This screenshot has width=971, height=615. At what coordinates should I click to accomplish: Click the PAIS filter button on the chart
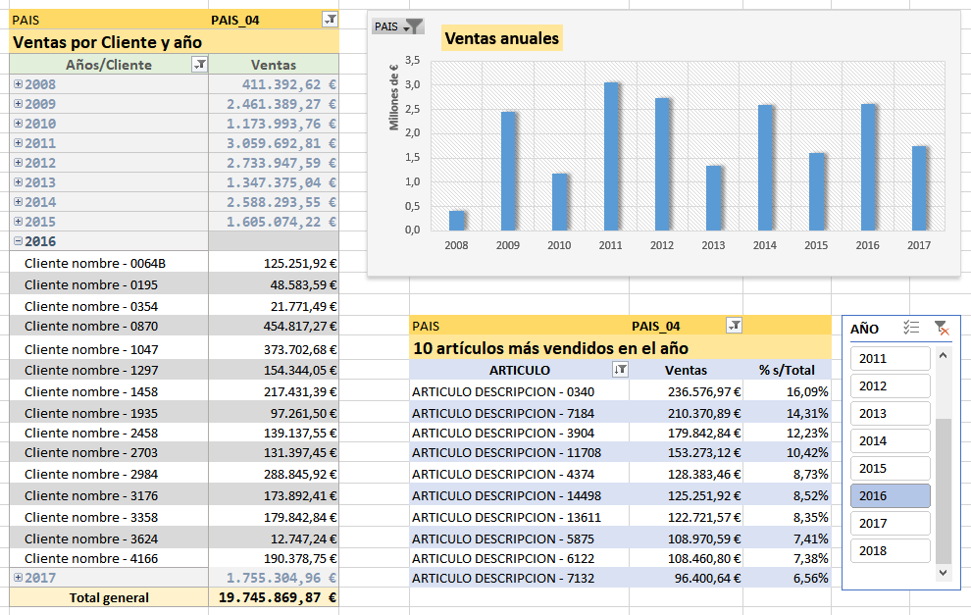398,26
